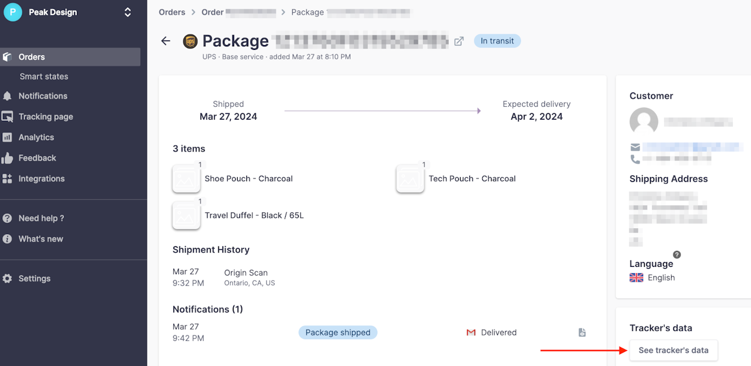This screenshot has width=751, height=366.
Task: Click the Language help question mark icon
Action: click(677, 255)
